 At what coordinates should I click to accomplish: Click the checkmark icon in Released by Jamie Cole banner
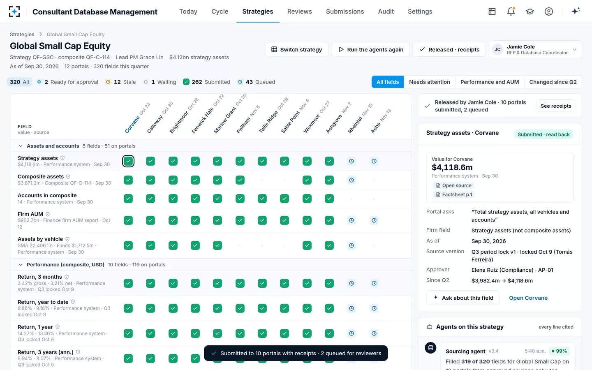(x=428, y=106)
